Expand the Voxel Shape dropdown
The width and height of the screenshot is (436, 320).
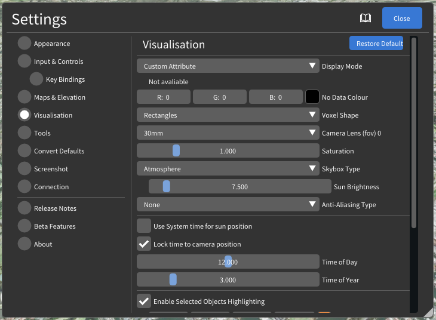tap(228, 115)
